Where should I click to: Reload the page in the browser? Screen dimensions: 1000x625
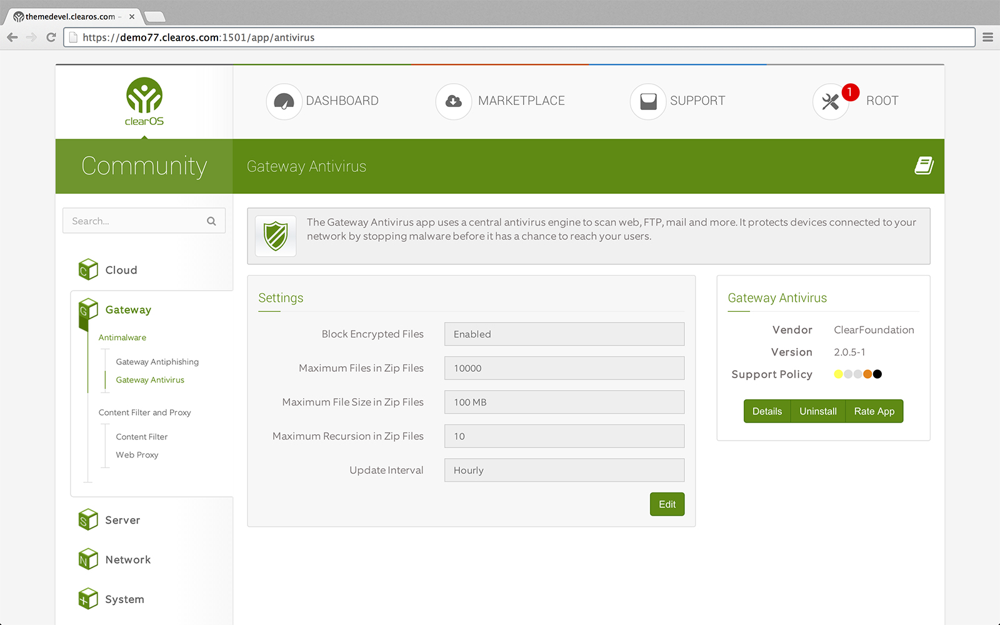51,37
